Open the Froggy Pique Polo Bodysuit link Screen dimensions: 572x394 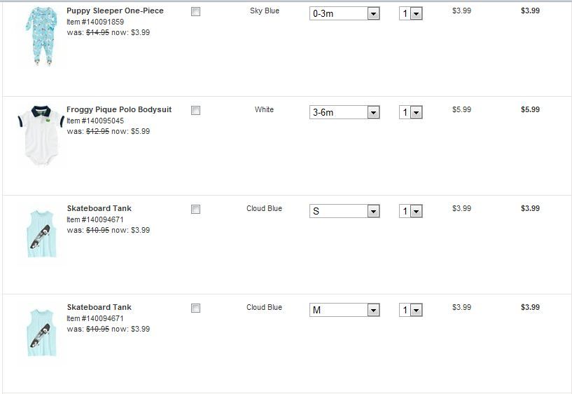119,110
